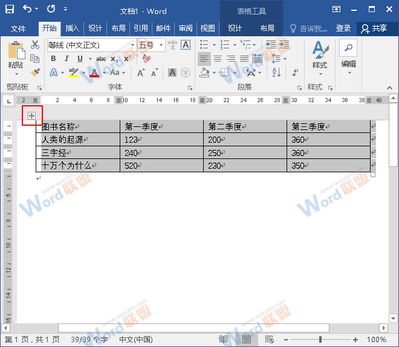The width and height of the screenshot is (399, 347).
Task: Switch to the 邮件 tab
Action: 163,28
